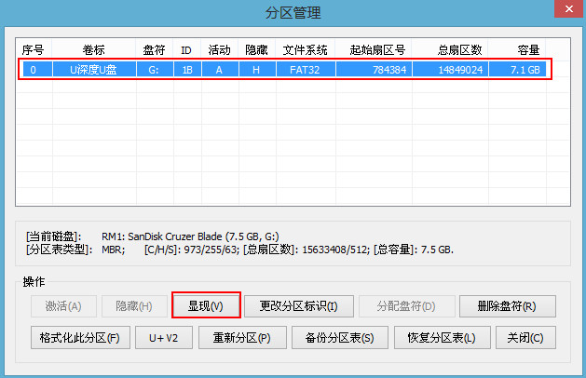
Task: Click 格式化此分区(F) format partition button
Action: tap(80, 338)
